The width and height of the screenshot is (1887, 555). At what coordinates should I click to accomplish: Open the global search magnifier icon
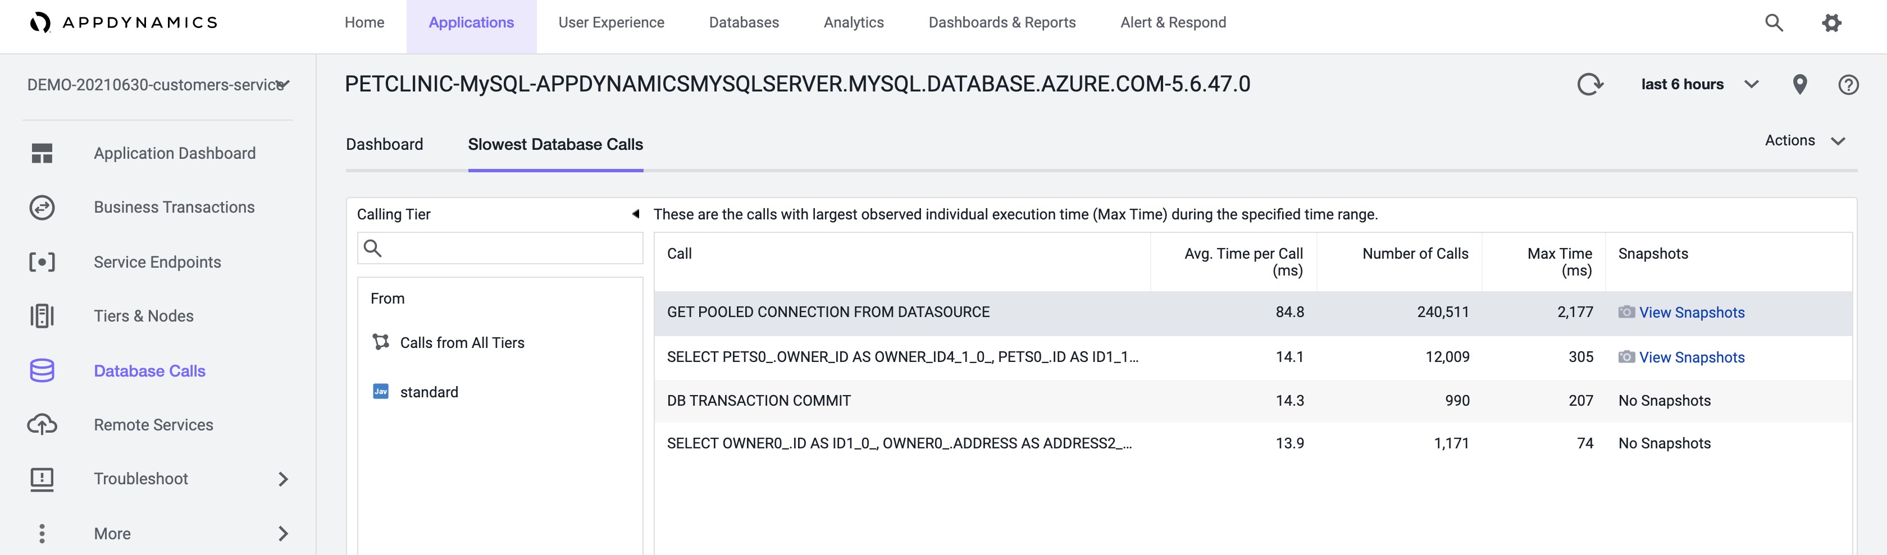pyautogui.click(x=1774, y=22)
